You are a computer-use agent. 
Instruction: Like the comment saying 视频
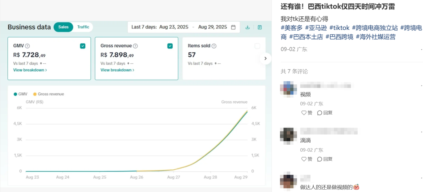point(307,113)
